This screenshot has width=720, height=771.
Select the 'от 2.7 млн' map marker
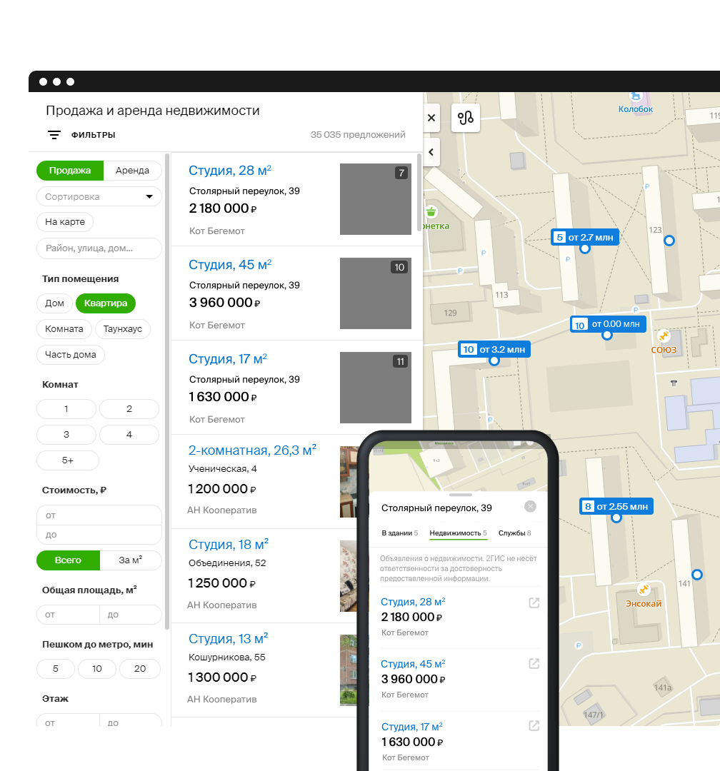585,238
